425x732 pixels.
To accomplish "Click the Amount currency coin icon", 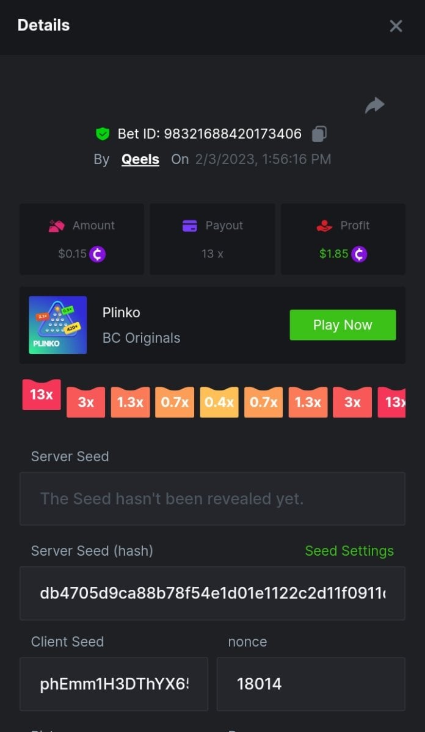I will (x=98, y=254).
